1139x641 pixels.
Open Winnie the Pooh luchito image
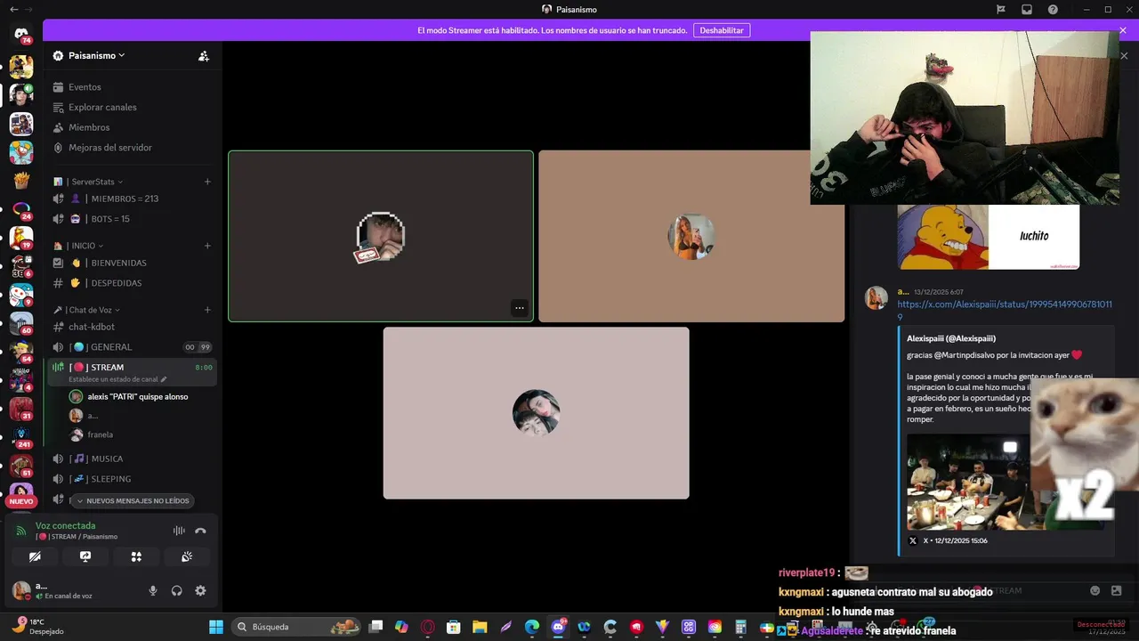tap(988, 237)
